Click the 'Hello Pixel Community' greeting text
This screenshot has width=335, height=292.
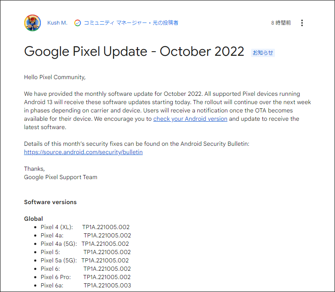point(55,77)
